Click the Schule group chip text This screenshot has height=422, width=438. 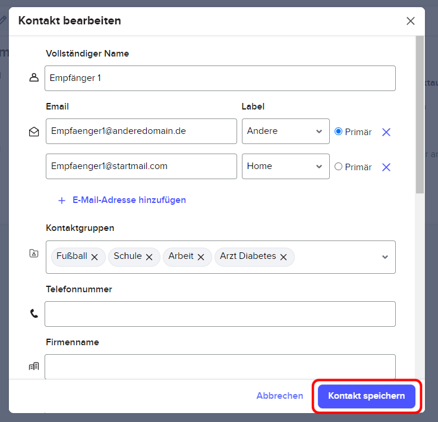coord(128,256)
